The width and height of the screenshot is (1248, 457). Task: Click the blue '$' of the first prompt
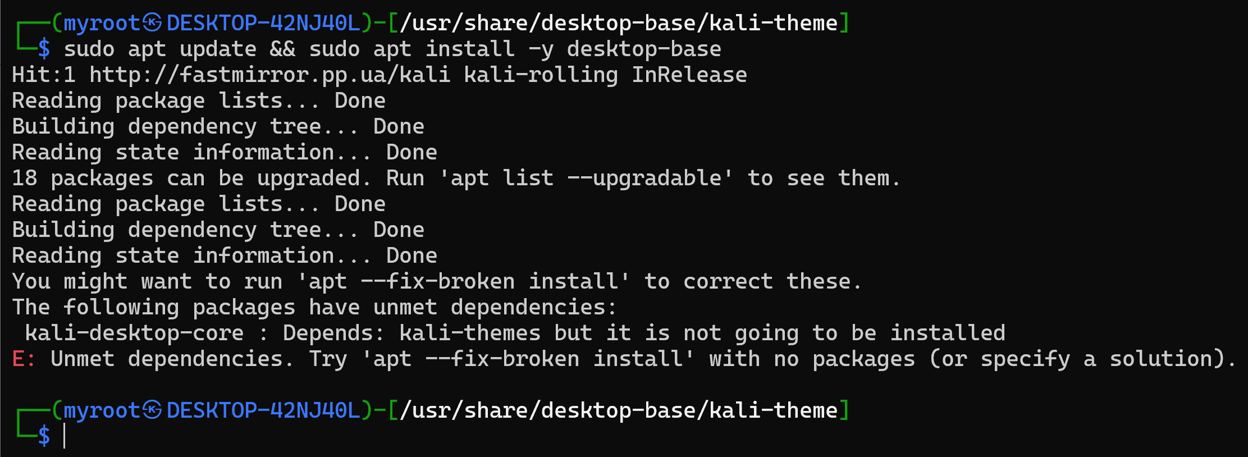click(x=44, y=49)
